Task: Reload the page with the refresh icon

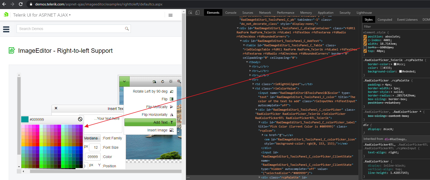Action: tap(21, 4)
